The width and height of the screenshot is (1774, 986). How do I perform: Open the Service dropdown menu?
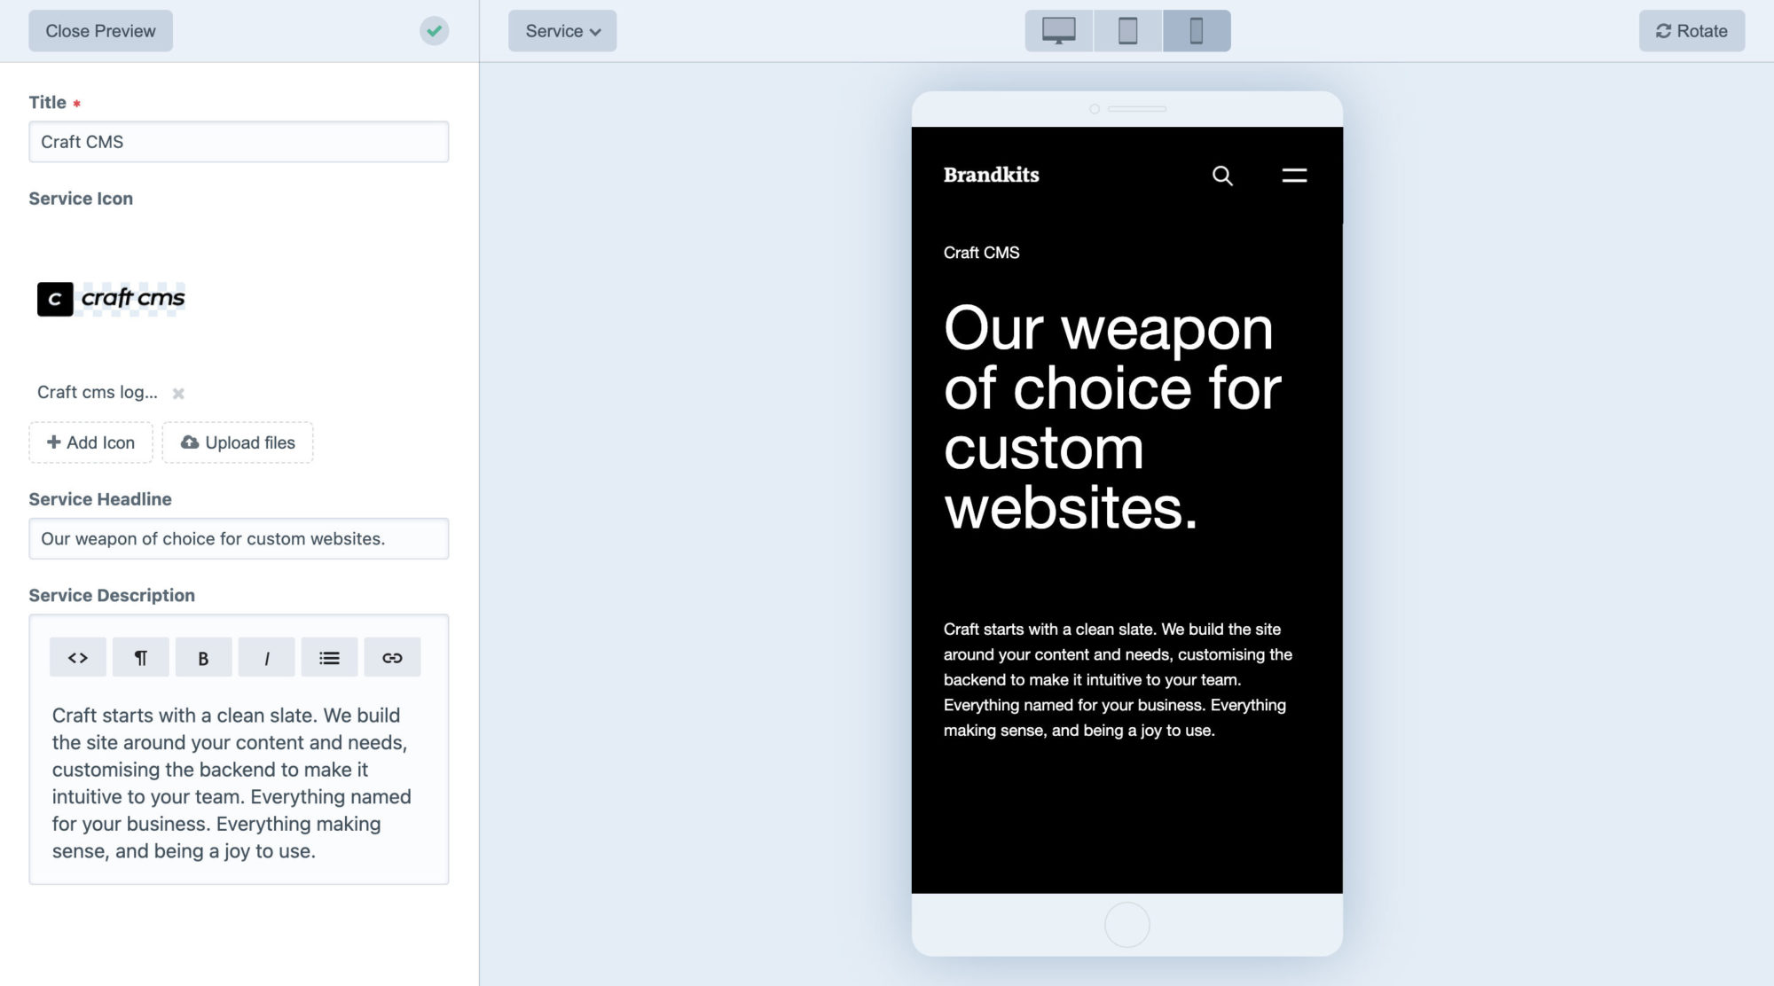point(562,31)
